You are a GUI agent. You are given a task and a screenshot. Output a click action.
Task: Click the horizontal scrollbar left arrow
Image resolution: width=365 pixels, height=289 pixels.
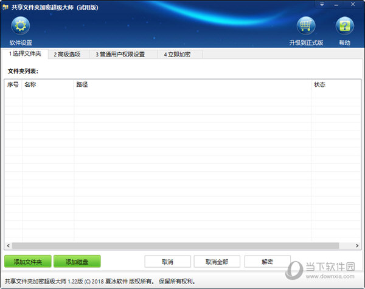pyautogui.click(x=9, y=245)
